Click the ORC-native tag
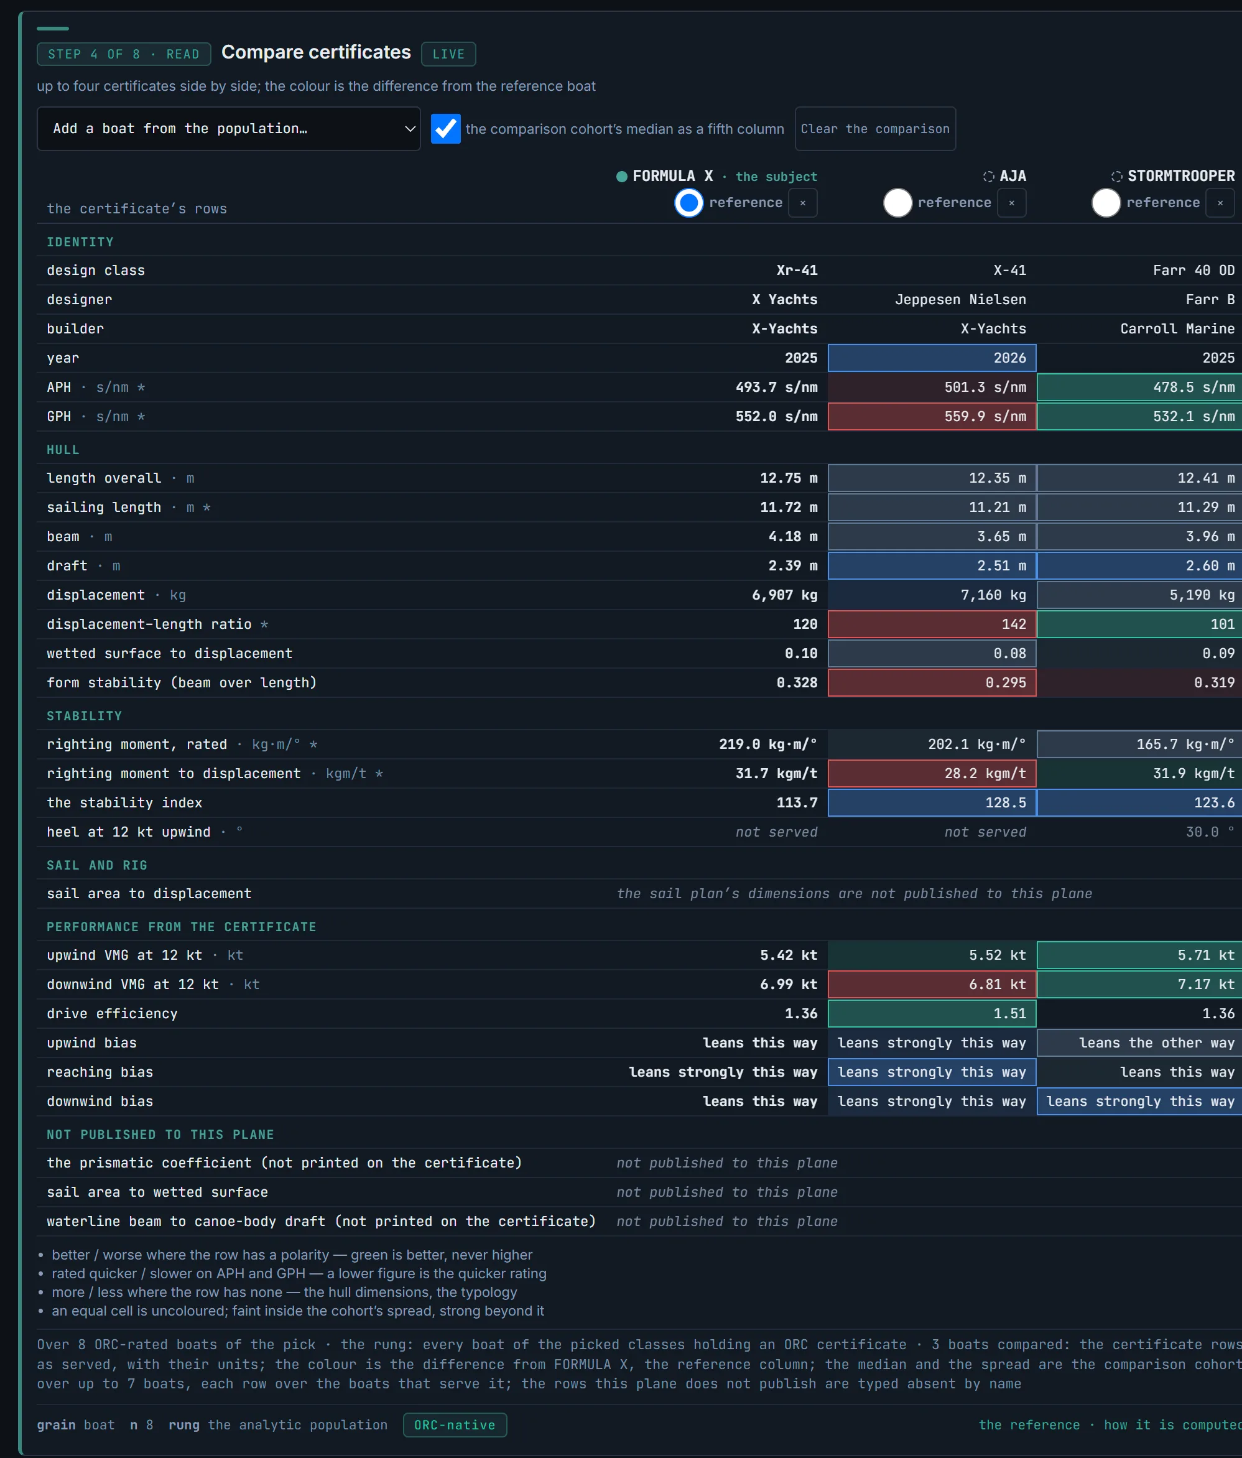This screenshot has height=1458, width=1242. coord(455,1425)
